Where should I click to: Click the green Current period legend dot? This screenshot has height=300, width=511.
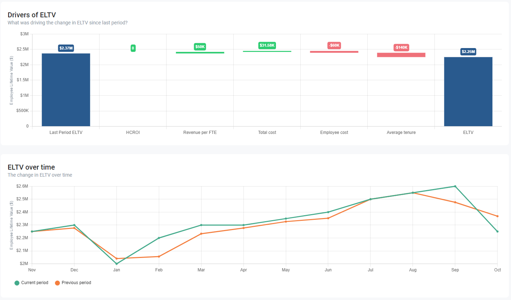click(17, 283)
